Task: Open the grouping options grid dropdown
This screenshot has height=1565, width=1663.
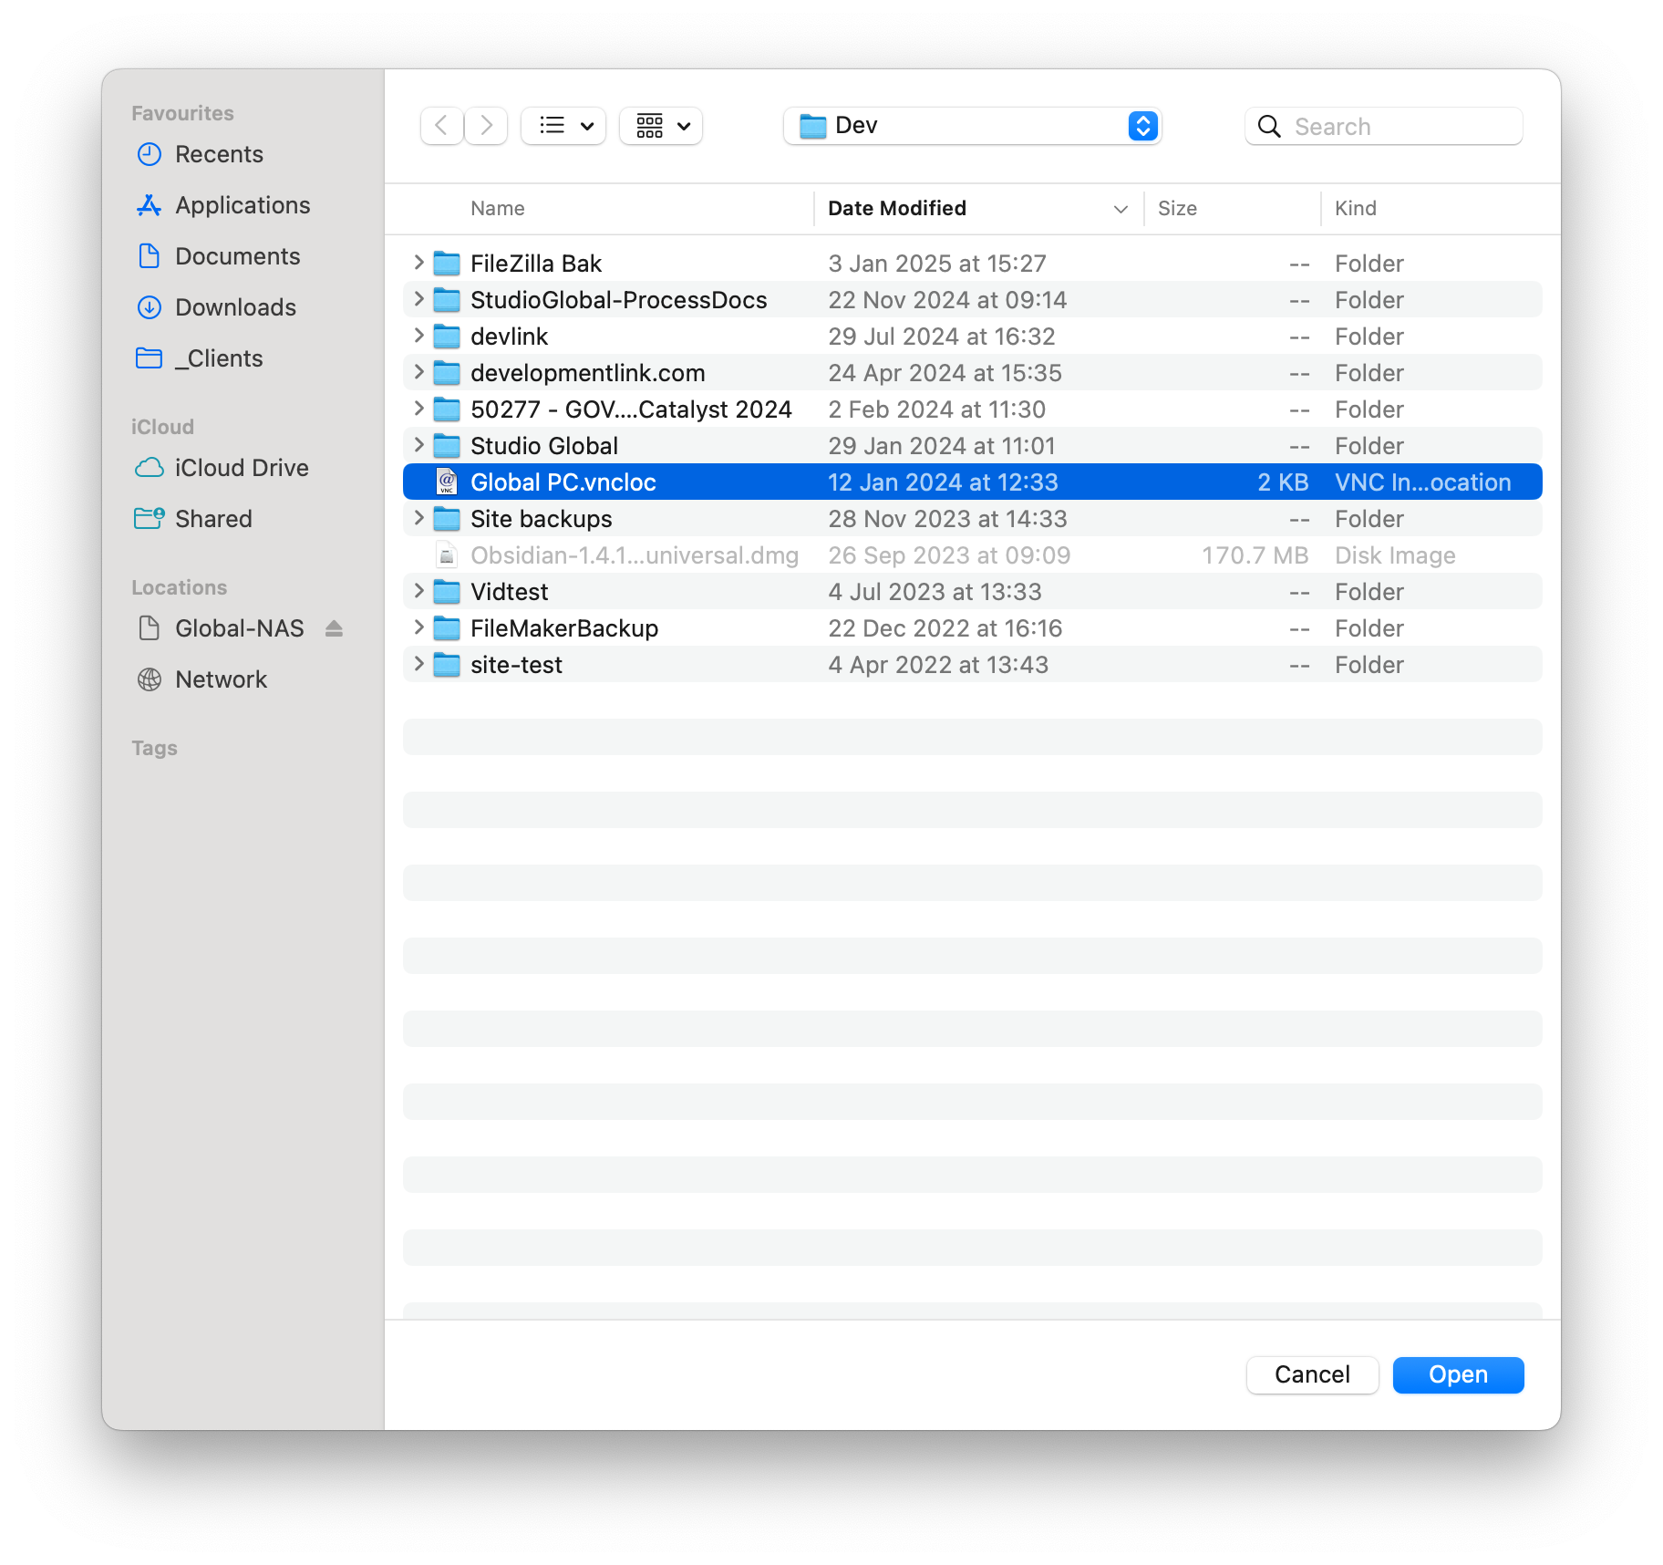Action: 661,126
